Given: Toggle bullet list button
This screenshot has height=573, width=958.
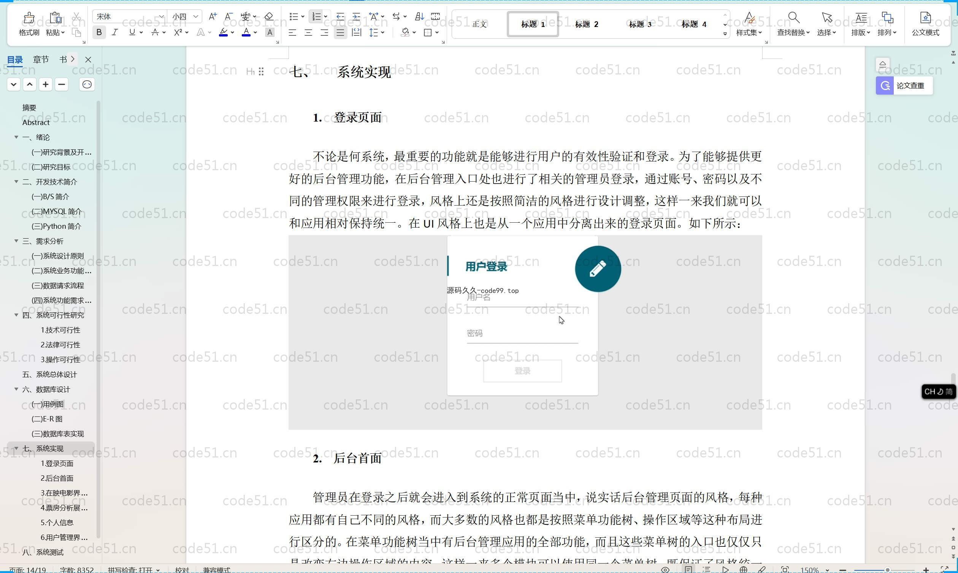Looking at the screenshot, I should [294, 17].
